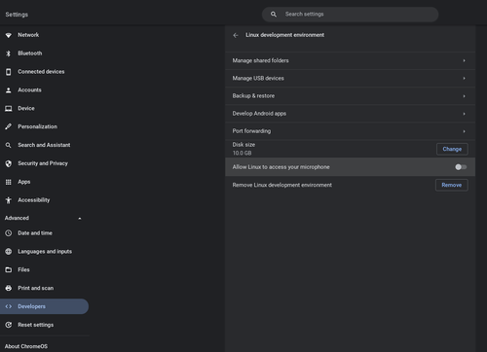Image resolution: width=487 pixels, height=352 pixels.
Task: Click the Apps grid icon
Action: (x=9, y=182)
